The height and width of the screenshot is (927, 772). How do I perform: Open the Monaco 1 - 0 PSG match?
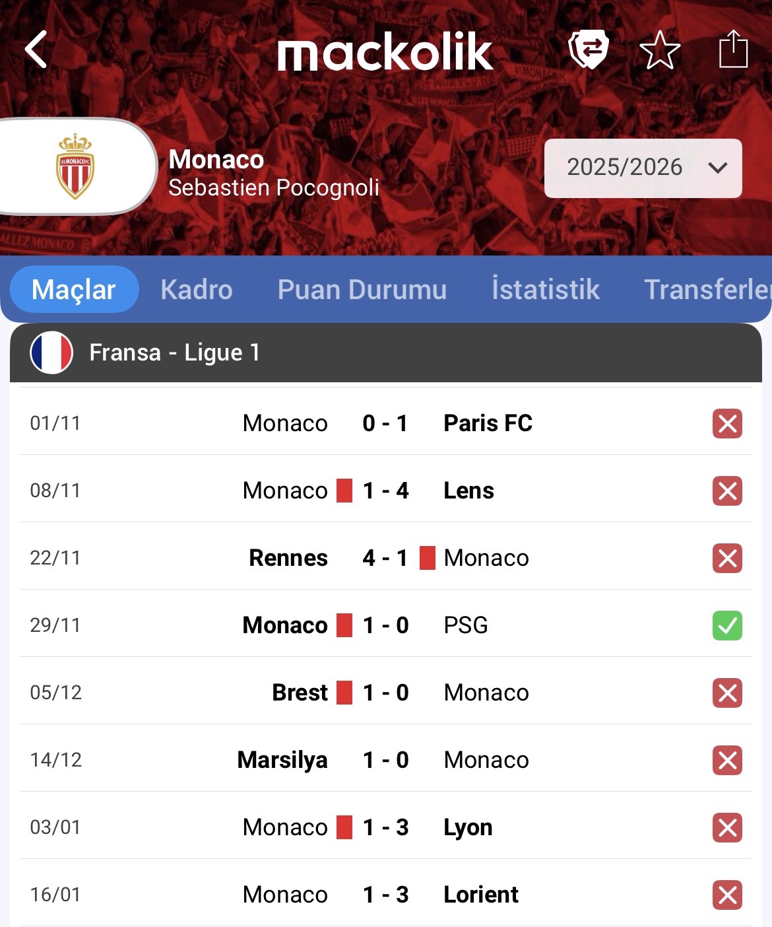click(386, 625)
